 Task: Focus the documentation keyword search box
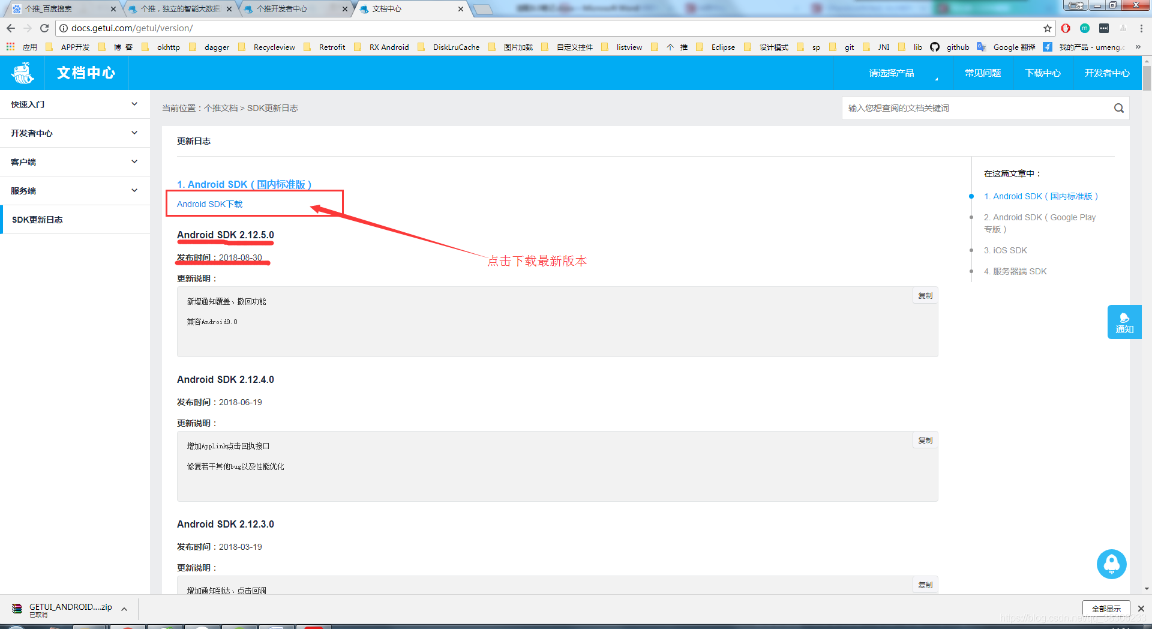975,108
